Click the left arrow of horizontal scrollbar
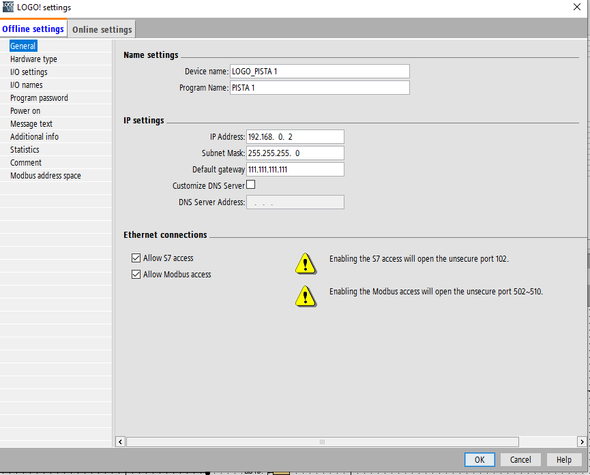 [121, 442]
